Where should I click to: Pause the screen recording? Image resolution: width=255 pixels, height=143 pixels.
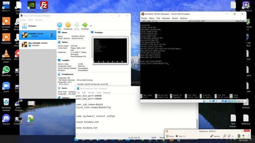pos(170,136)
